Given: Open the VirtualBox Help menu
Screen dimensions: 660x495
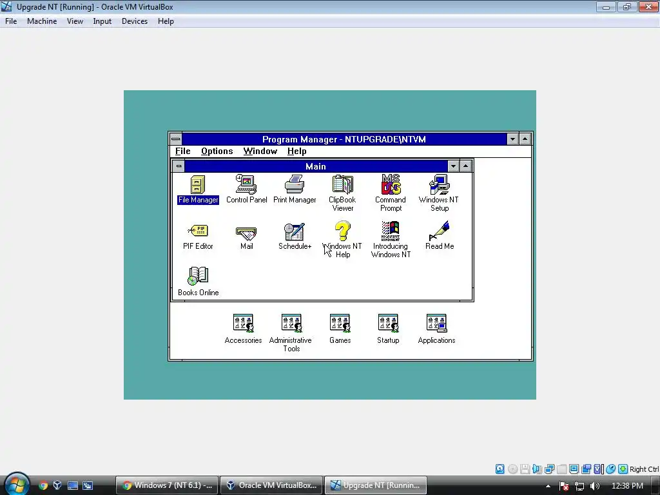Looking at the screenshot, I should coord(166,21).
